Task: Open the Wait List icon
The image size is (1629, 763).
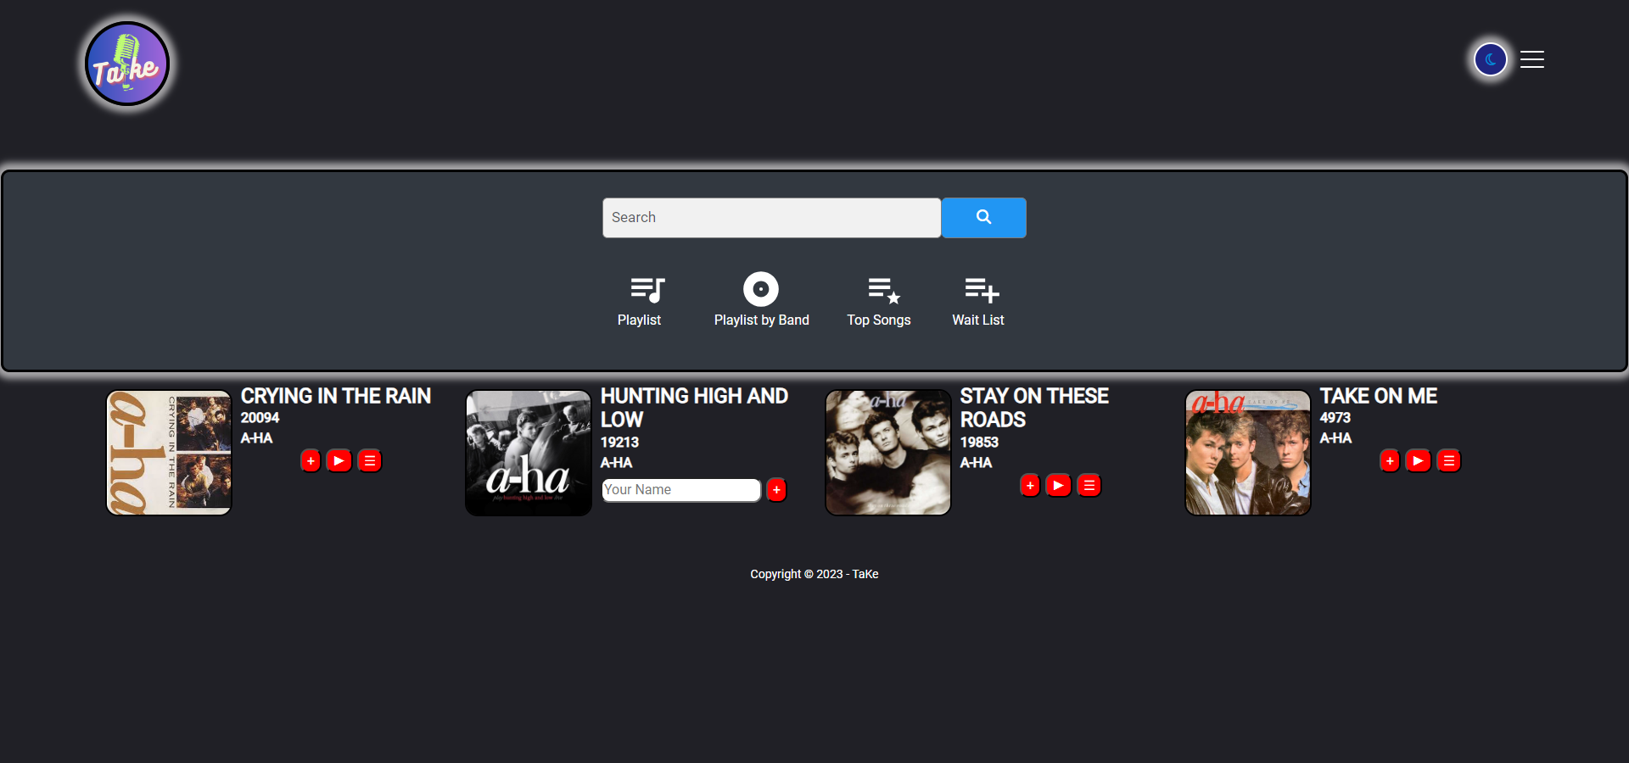Action: point(982,290)
